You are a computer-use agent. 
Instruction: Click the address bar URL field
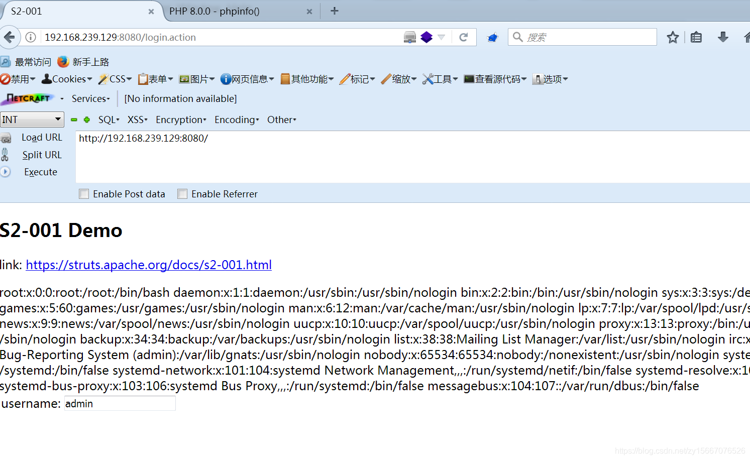tap(221, 37)
